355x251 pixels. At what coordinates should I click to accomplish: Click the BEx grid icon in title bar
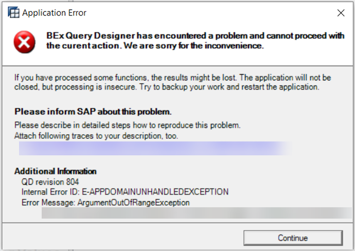(x=13, y=12)
